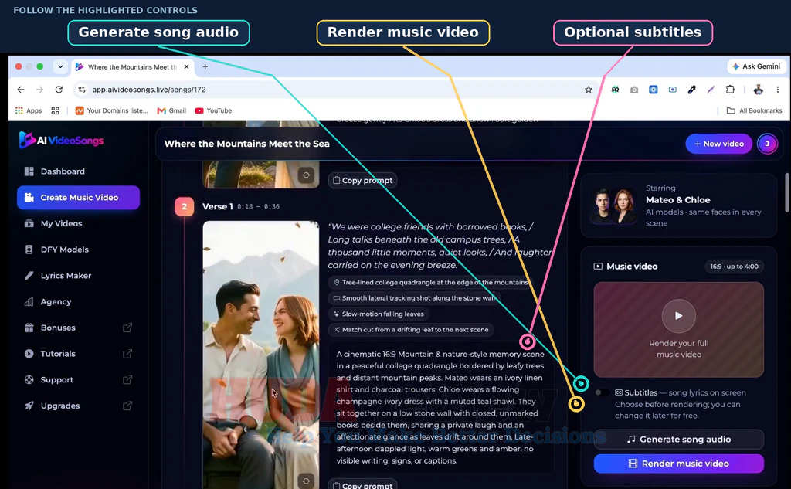Click the SQ extension icon
The height and width of the screenshot is (489, 791).
[615, 90]
